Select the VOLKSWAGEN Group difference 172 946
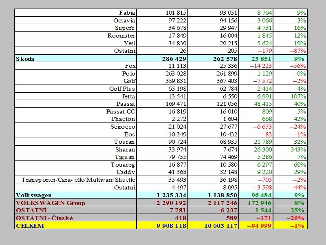Image resolution: width=326 pixels, height=245 pixels. click(259, 203)
